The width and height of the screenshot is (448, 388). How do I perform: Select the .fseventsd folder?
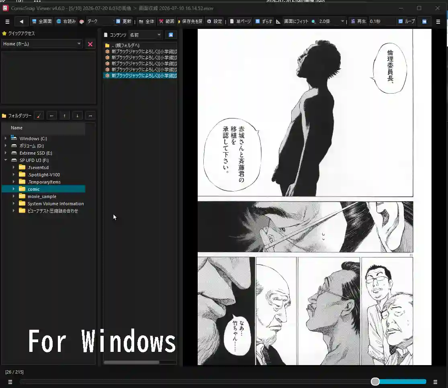click(x=38, y=167)
